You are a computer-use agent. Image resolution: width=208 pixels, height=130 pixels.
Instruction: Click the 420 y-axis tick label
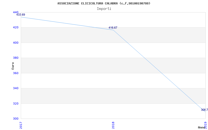[x=16, y=28]
